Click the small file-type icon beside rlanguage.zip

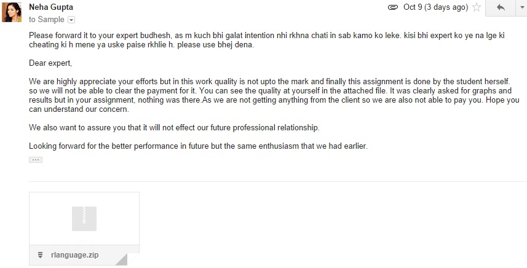click(41, 255)
